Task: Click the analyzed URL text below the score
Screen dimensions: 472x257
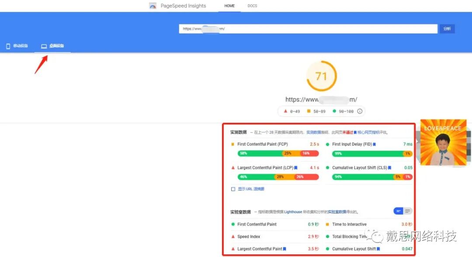Action: coord(321,99)
